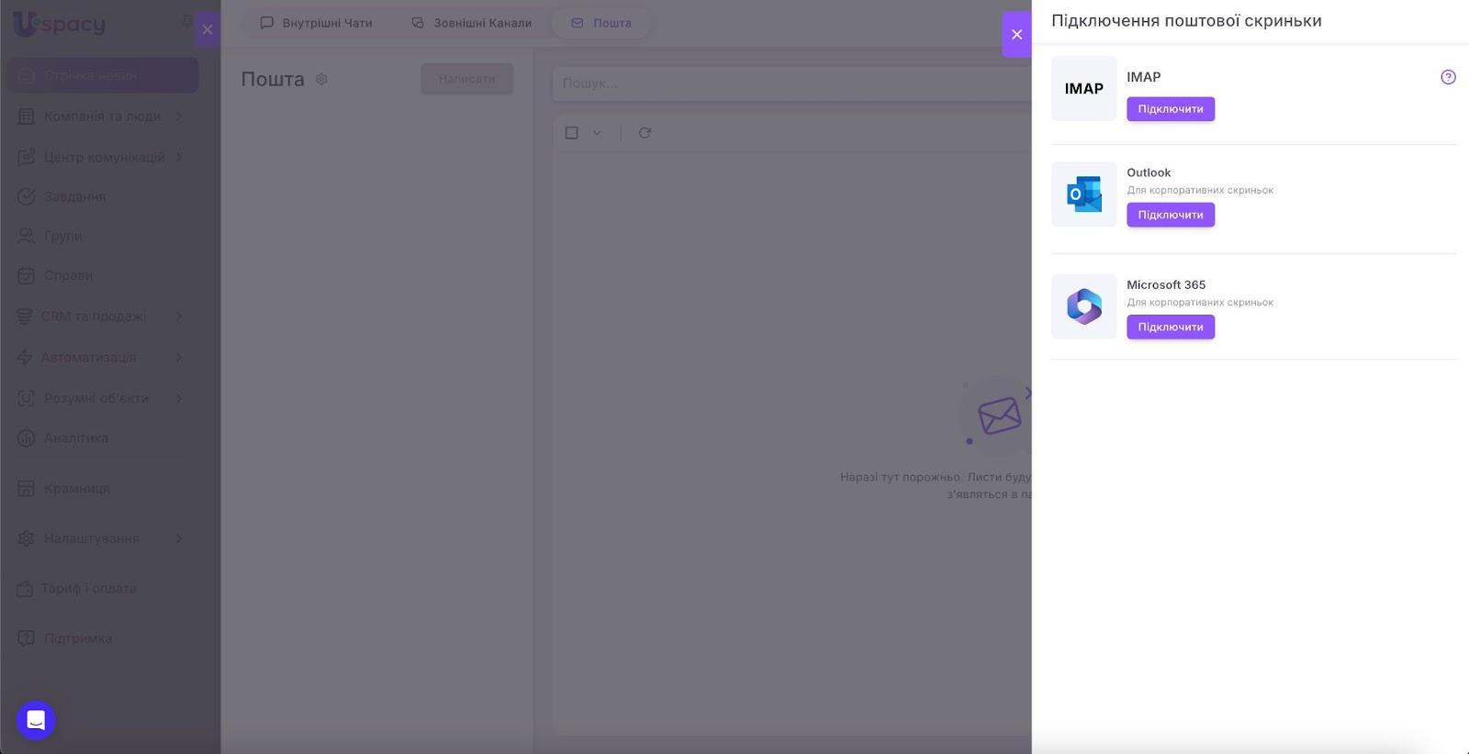The height and width of the screenshot is (754, 1469).
Task: Open the chat messenger launcher bubble
Action: tap(36, 720)
